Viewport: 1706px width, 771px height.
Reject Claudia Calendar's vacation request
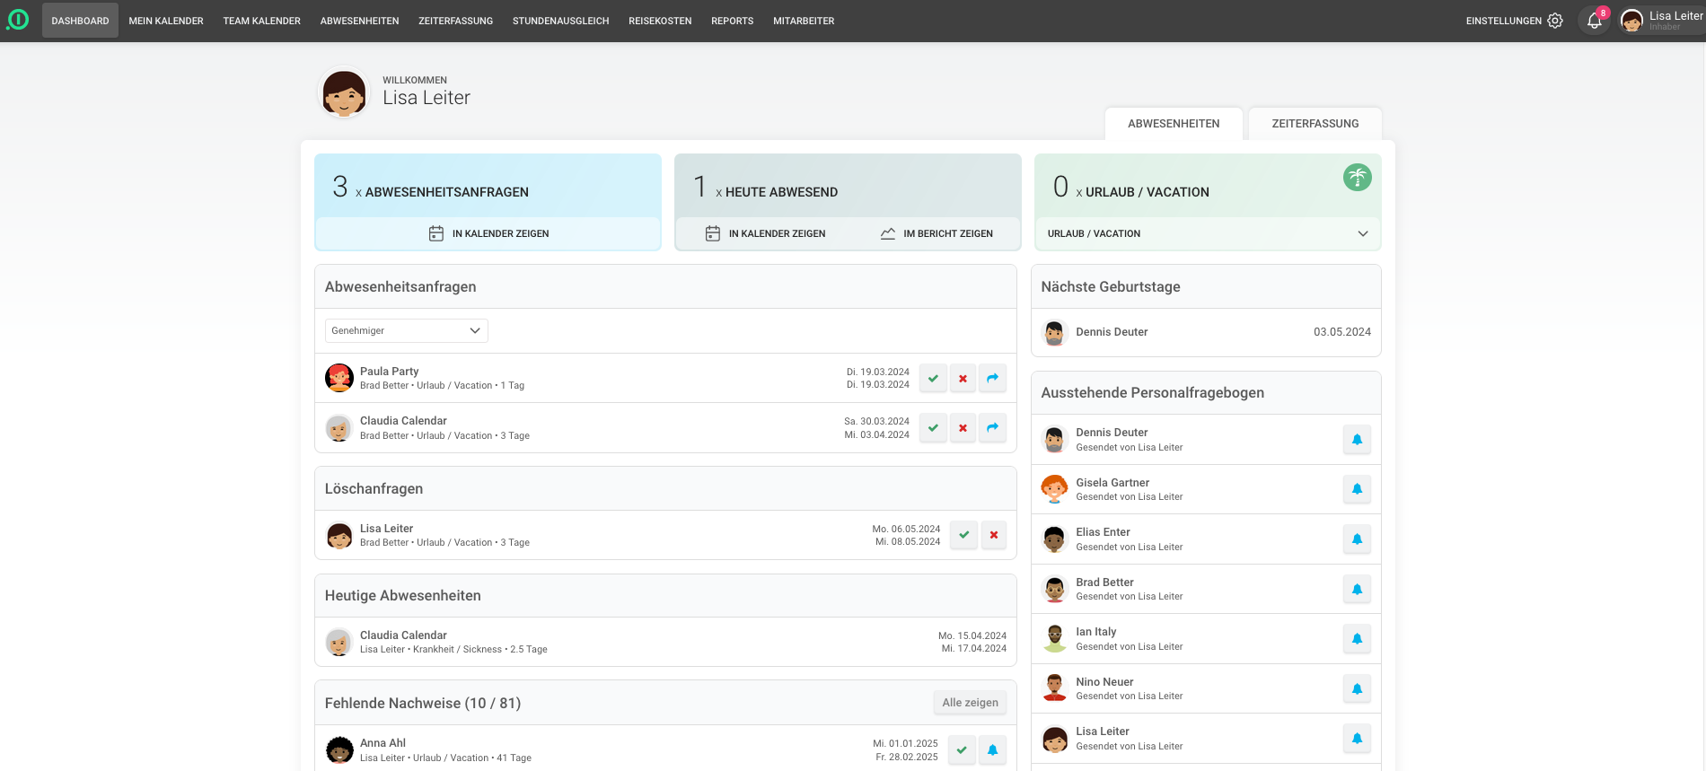963,428
